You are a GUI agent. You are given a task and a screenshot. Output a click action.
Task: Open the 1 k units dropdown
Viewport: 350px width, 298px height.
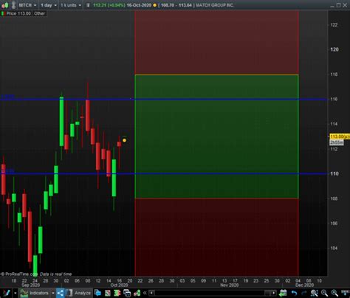coord(71,5)
